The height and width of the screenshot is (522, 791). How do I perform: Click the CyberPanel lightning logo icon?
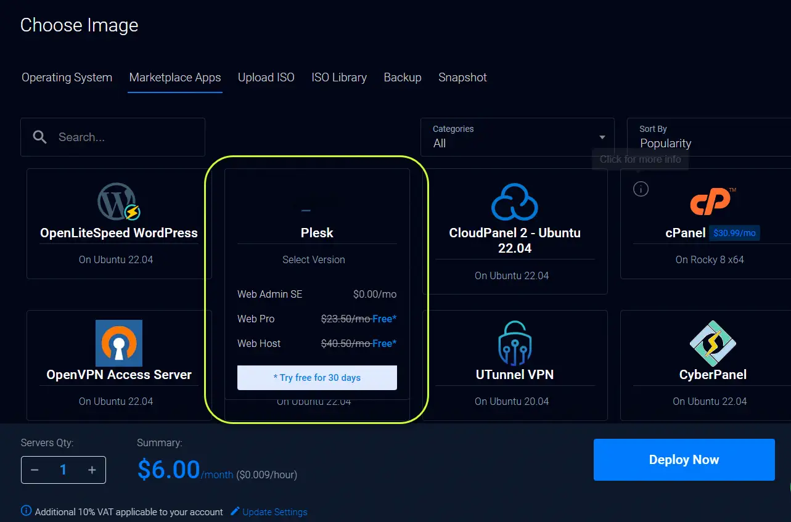pyautogui.click(x=713, y=343)
